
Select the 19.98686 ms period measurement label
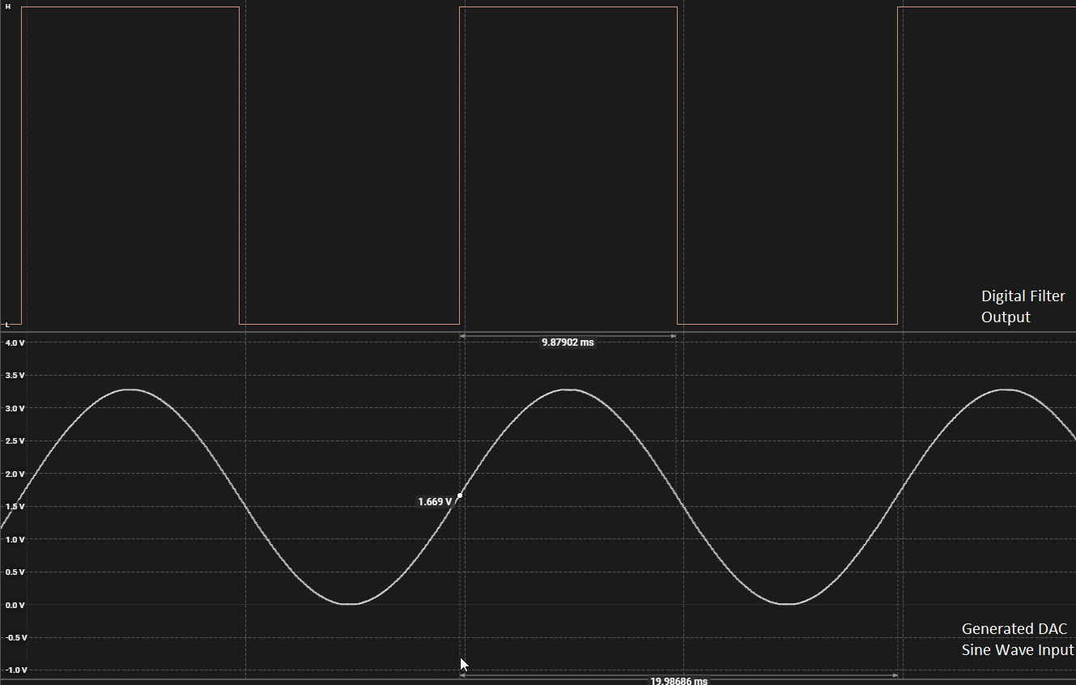(678, 681)
